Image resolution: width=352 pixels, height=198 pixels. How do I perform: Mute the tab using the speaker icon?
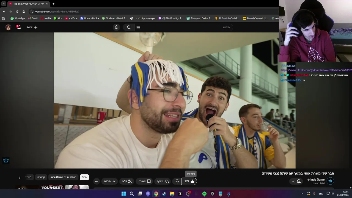pos(43,4)
